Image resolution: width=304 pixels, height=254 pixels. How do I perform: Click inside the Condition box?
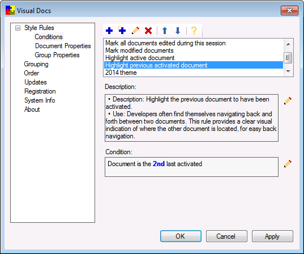191,167
